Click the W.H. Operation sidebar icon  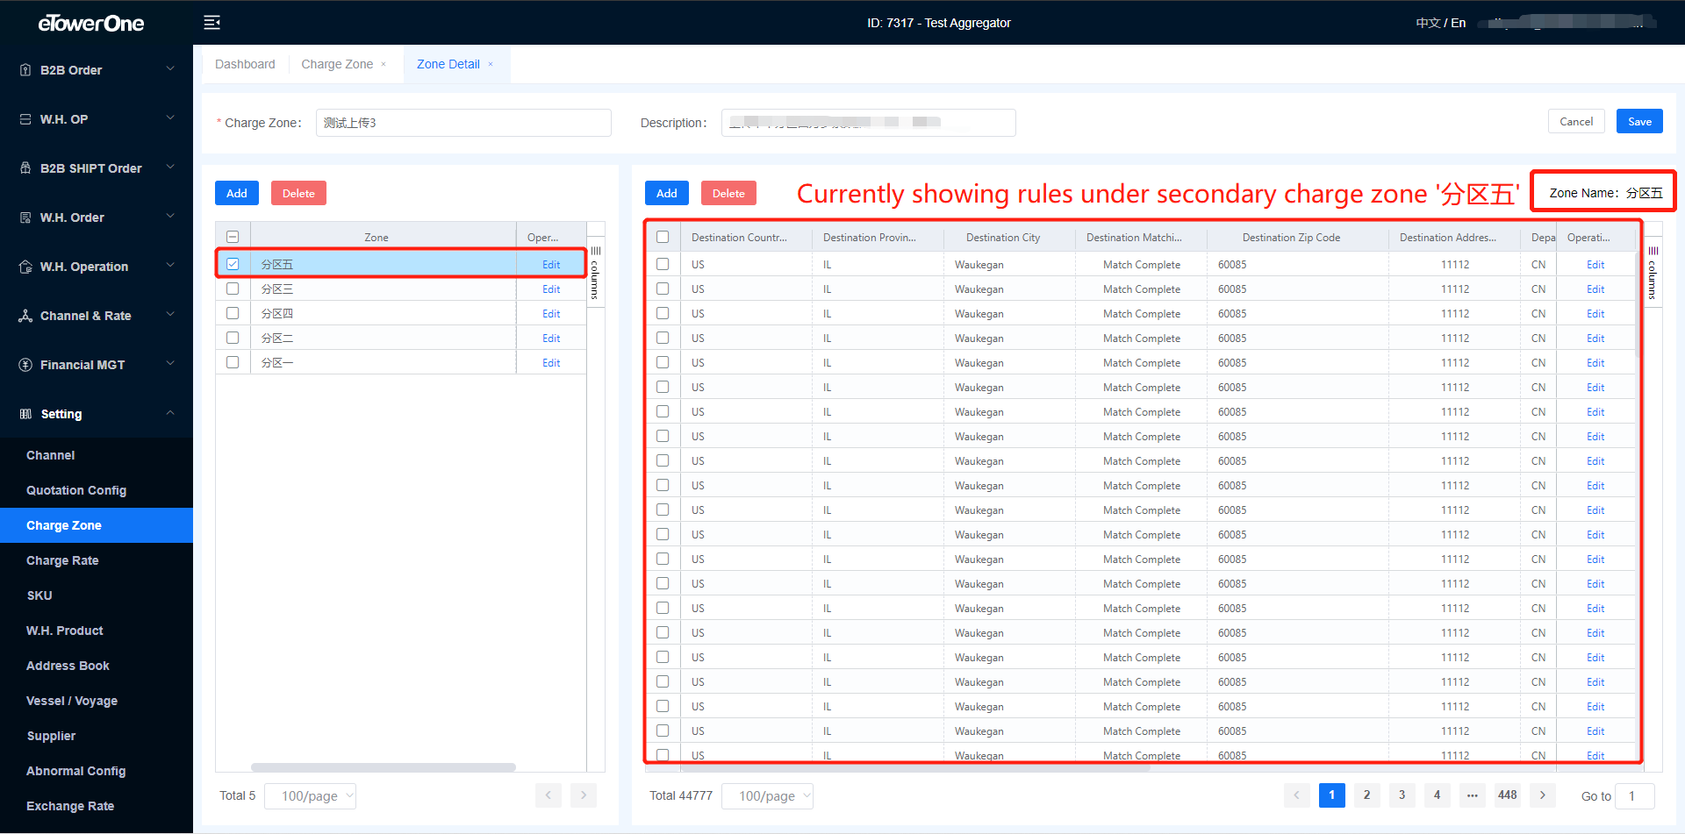point(25,267)
